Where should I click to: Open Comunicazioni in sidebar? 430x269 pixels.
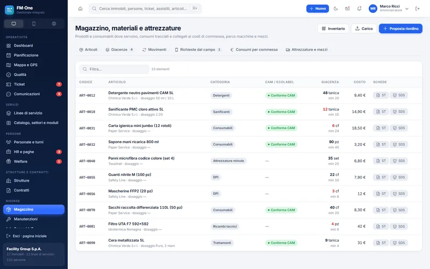pyautogui.click(x=34, y=94)
